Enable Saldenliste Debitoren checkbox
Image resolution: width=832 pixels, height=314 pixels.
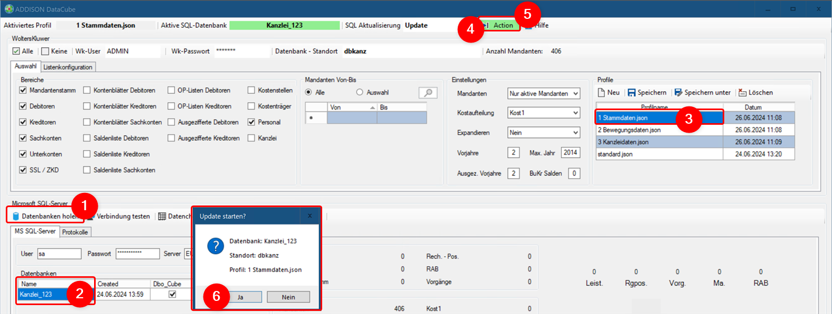pos(87,138)
